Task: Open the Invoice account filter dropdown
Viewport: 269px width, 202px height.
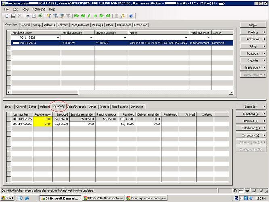Action: [125, 38]
